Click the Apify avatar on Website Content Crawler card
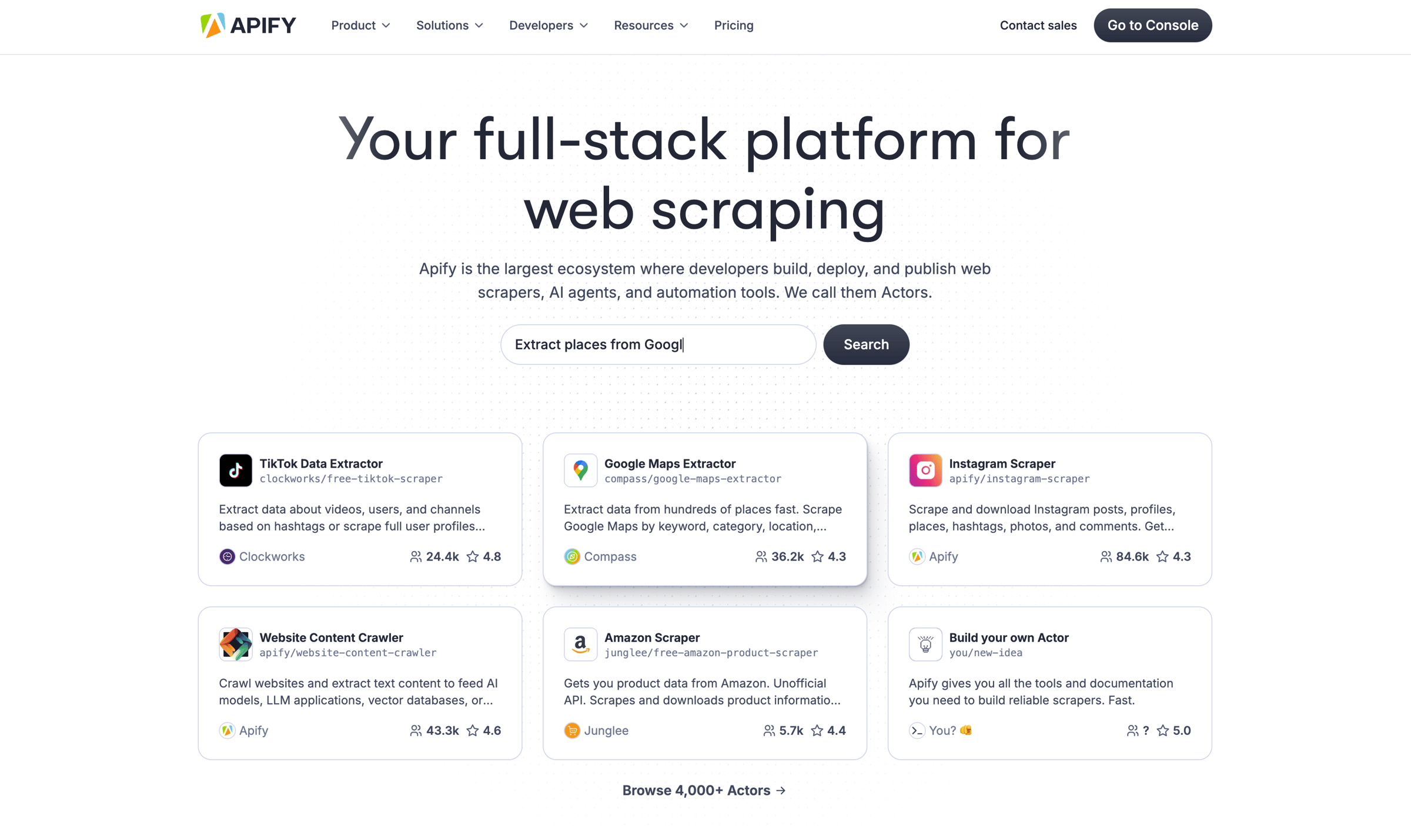Screen dimensions: 1411x826 point(227,730)
